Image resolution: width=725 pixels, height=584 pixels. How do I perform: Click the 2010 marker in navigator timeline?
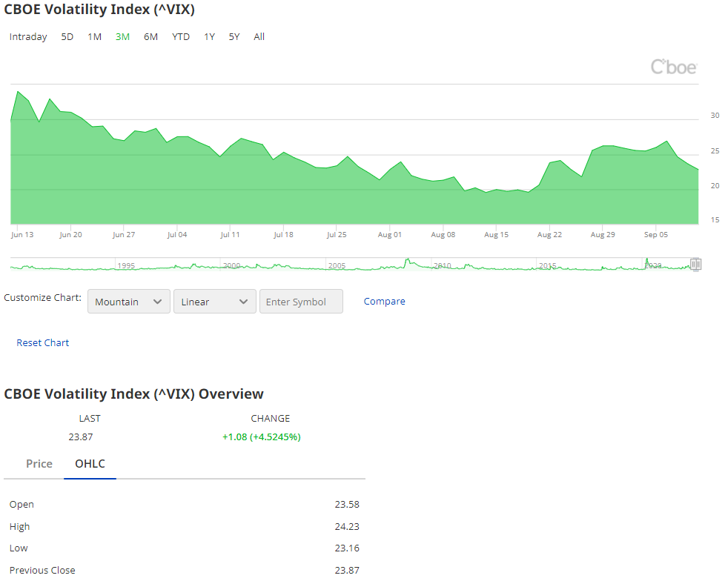(443, 266)
